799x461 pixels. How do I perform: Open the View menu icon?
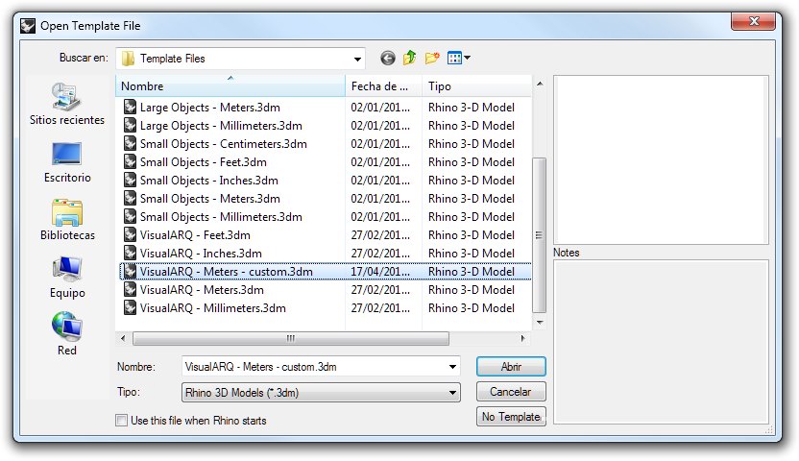point(458,59)
